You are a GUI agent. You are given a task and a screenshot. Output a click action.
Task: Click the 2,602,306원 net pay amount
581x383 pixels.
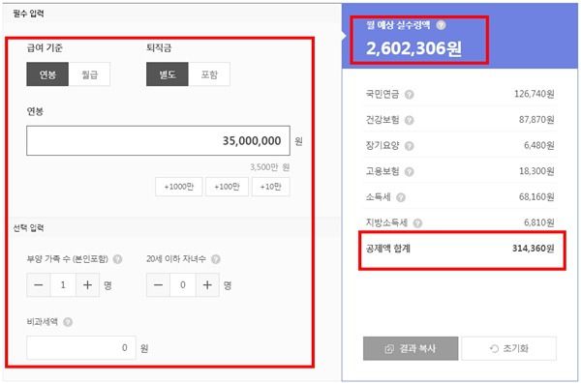pyautogui.click(x=413, y=48)
